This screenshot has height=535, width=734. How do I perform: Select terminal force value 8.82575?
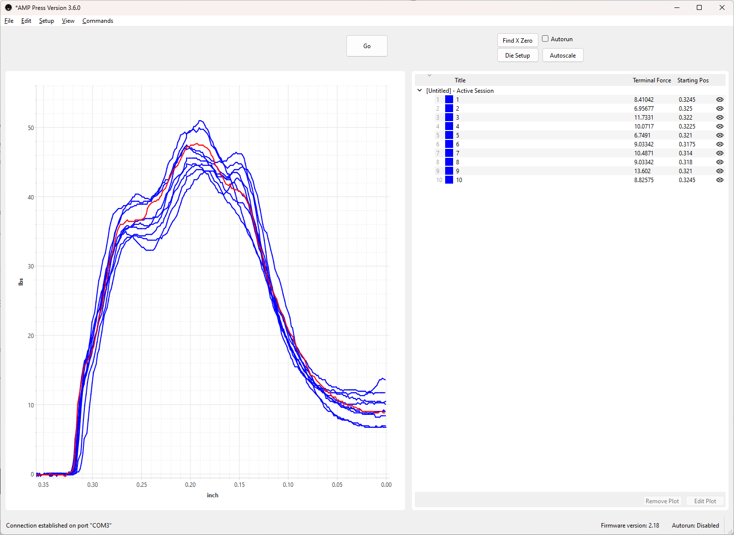tap(644, 180)
